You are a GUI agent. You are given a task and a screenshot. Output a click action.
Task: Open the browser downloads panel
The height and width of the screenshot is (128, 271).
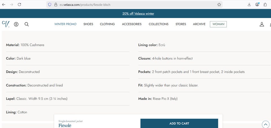[x=249, y=5]
